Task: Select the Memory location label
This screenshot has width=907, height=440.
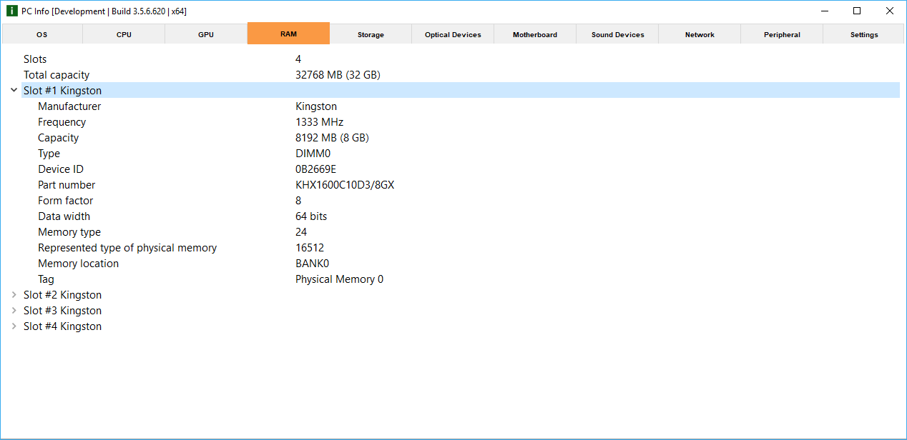Action: [79, 264]
